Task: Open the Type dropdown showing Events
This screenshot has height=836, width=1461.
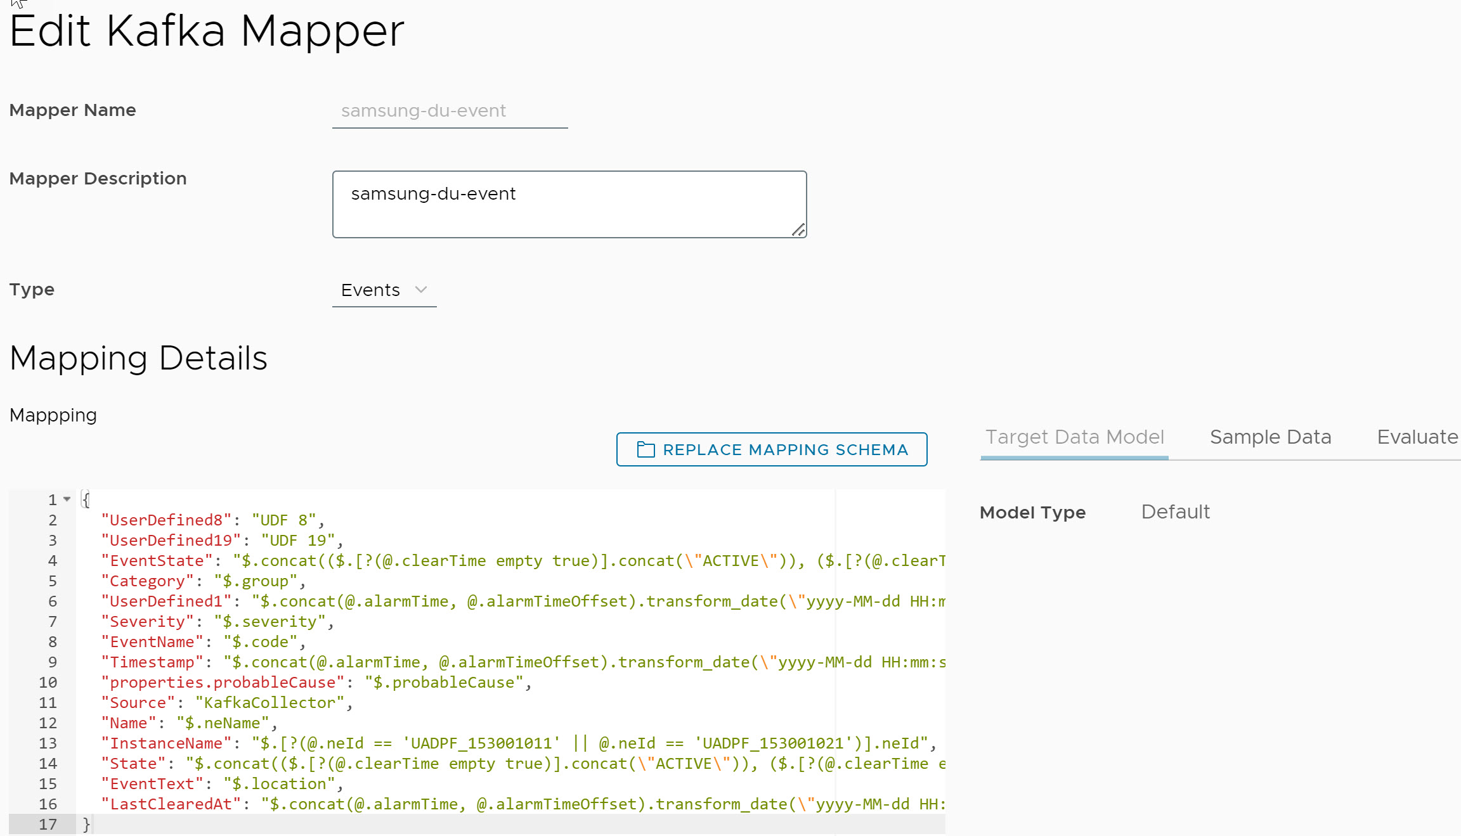Action: point(384,290)
